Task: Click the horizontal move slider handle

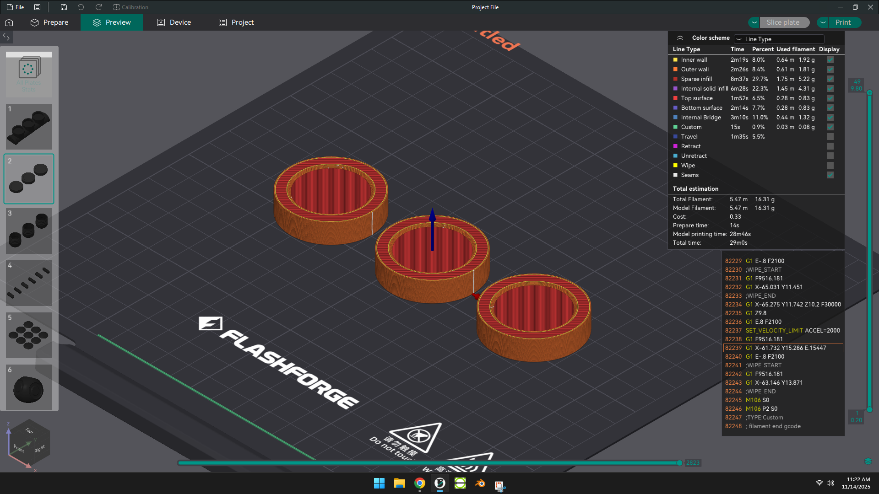Action: tap(679, 463)
